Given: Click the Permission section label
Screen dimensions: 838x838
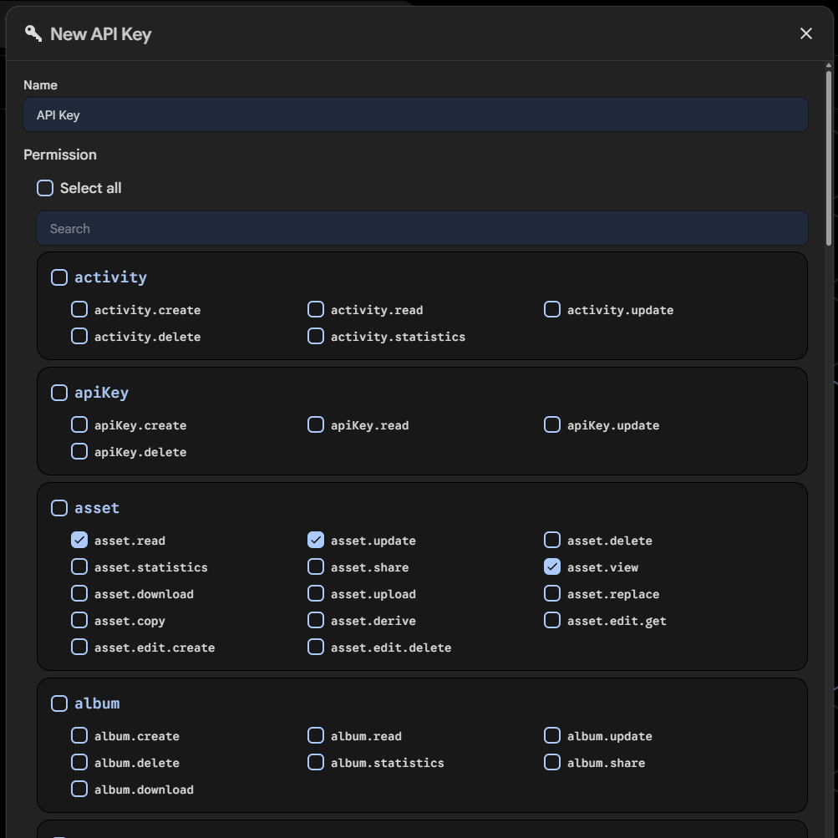Looking at the screenshot, I should 60,155.
